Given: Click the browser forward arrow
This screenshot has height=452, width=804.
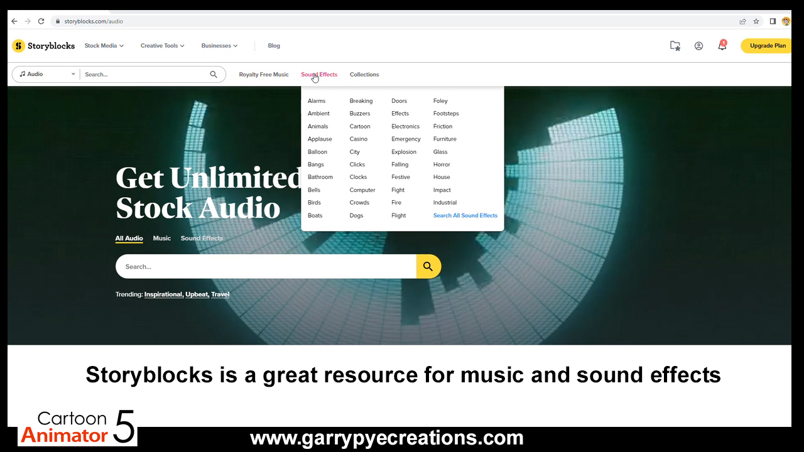Looking at the screenshot, I should (28, 21).
